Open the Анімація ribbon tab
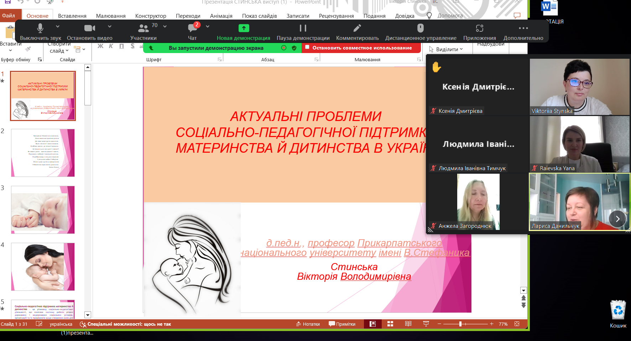The image size is (631, 341). 221,16
